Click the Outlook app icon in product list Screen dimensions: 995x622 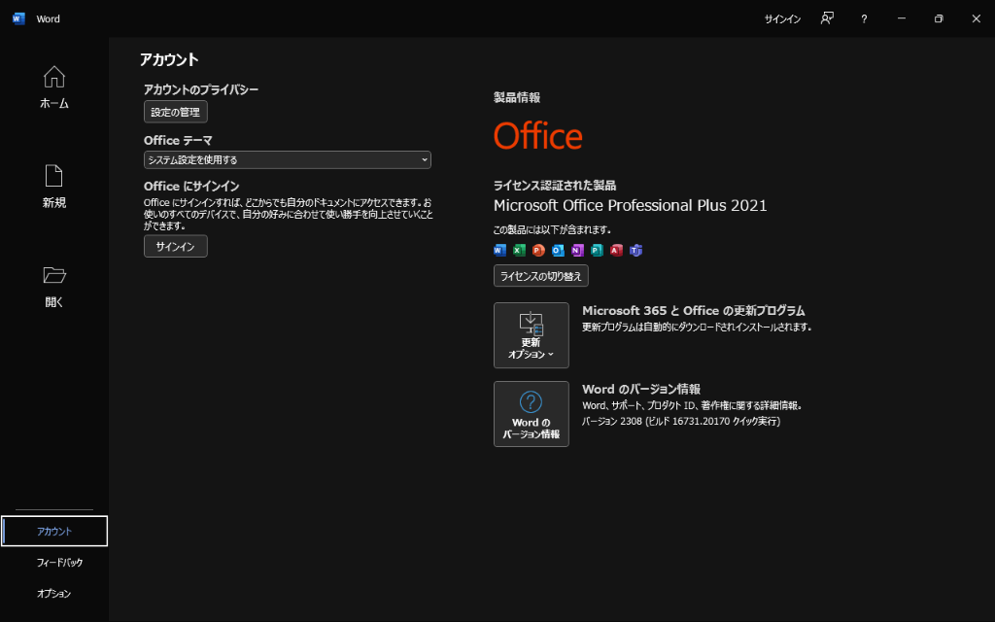point(558,250)
